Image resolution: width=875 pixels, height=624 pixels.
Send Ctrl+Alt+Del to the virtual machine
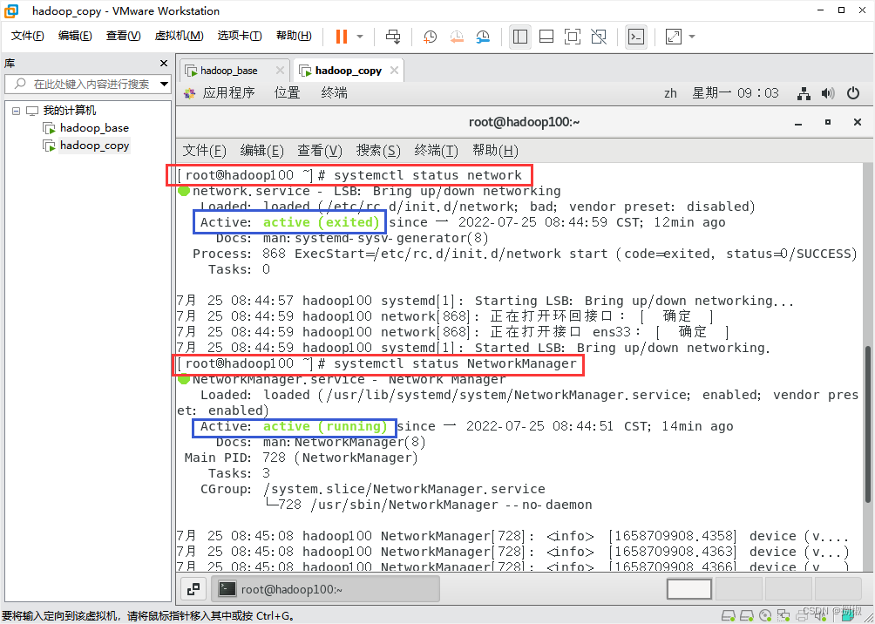(x=393, y=37)
